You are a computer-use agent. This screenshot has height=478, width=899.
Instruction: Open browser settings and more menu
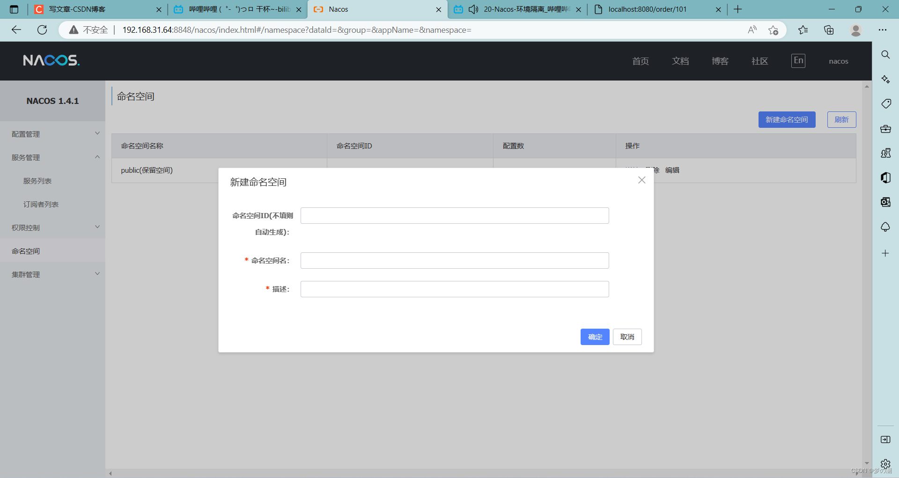[883, 30]
